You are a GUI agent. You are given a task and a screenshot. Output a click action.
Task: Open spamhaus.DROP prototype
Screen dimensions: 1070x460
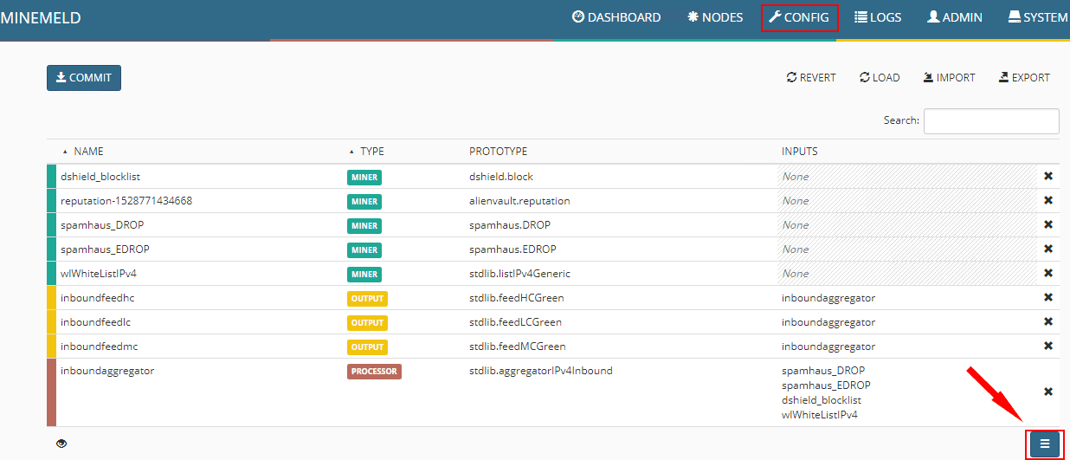(510, 225)
